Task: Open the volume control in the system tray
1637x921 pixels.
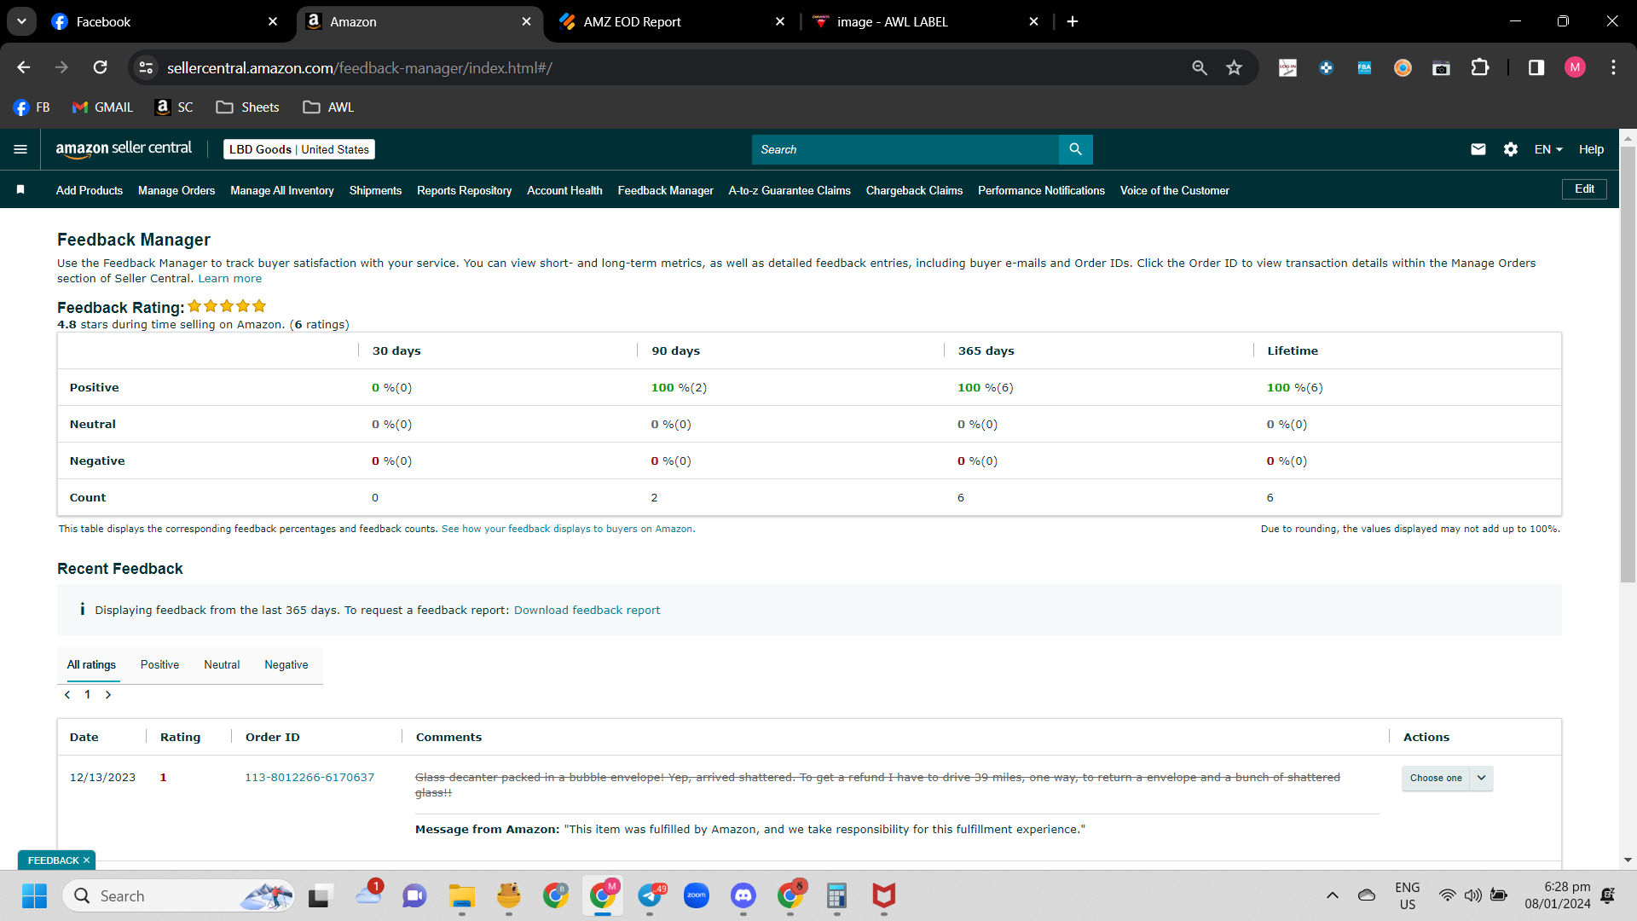Action: tap(1472, 895)
